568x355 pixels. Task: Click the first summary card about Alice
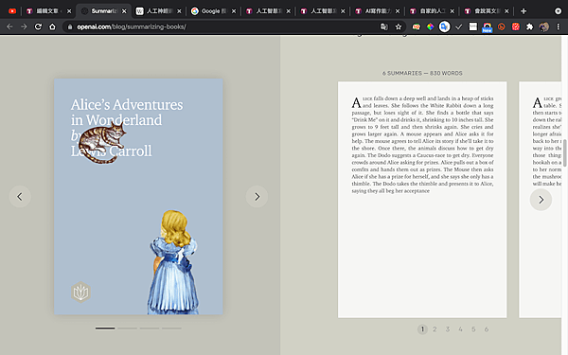pos(422,200)
